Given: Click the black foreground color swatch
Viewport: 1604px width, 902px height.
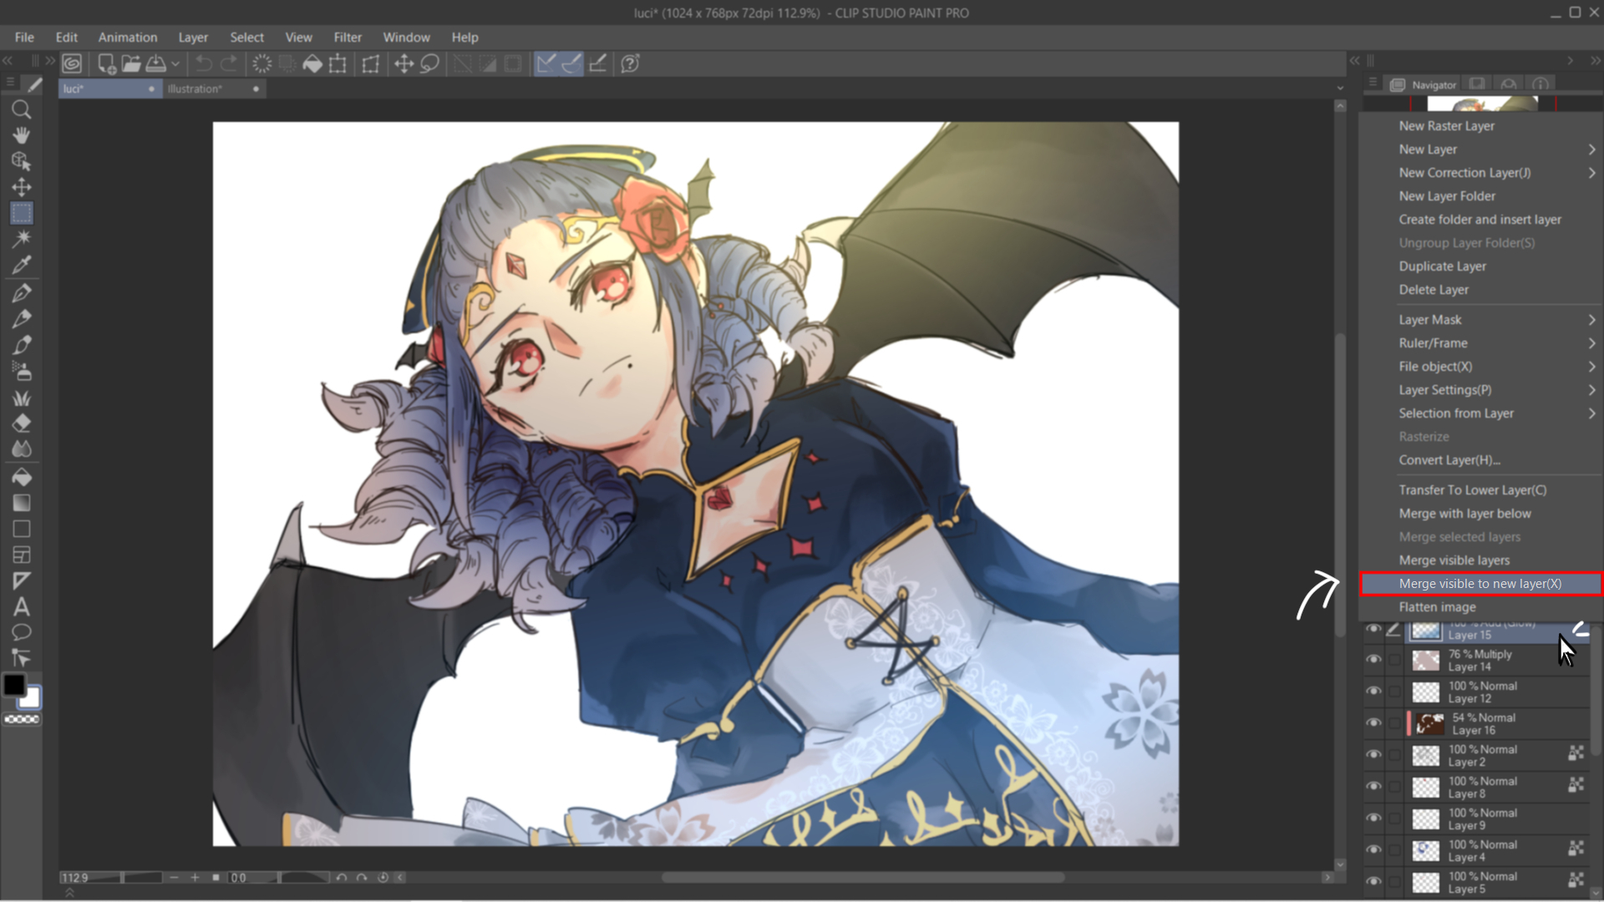Looking at the screenshot, I should pos(13,685).
